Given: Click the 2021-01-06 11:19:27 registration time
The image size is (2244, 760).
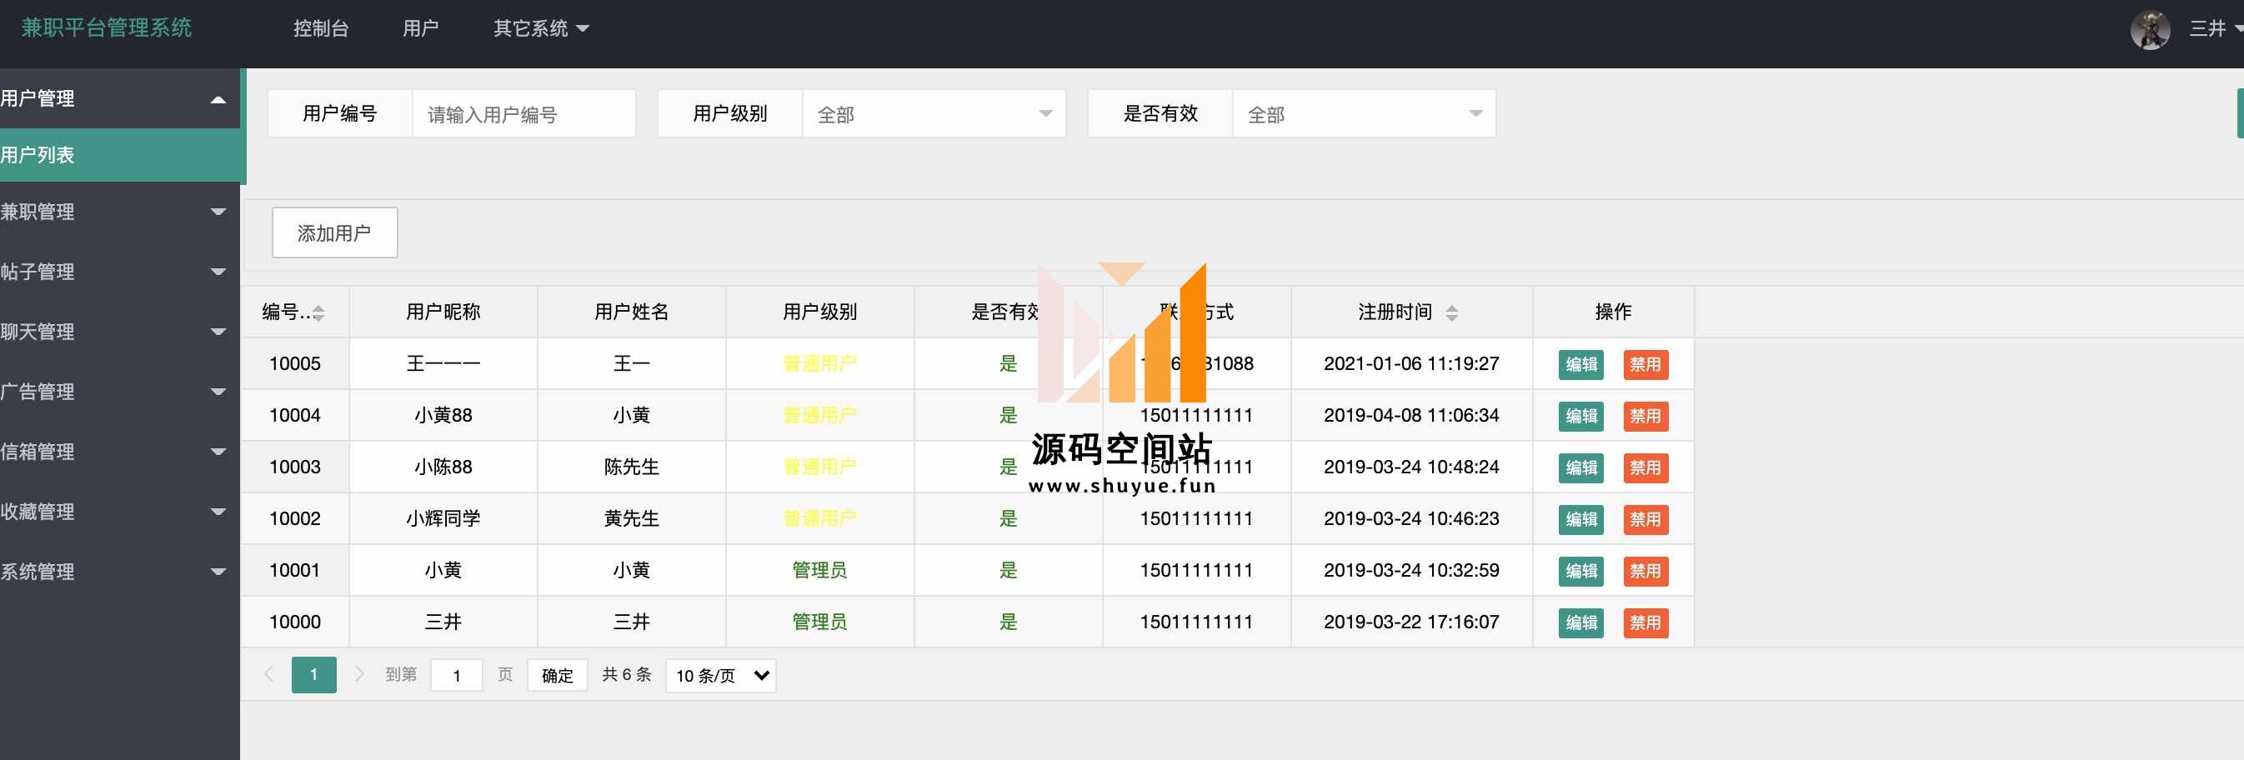Looking at the screenshot, I should [x=1411, y=364].
